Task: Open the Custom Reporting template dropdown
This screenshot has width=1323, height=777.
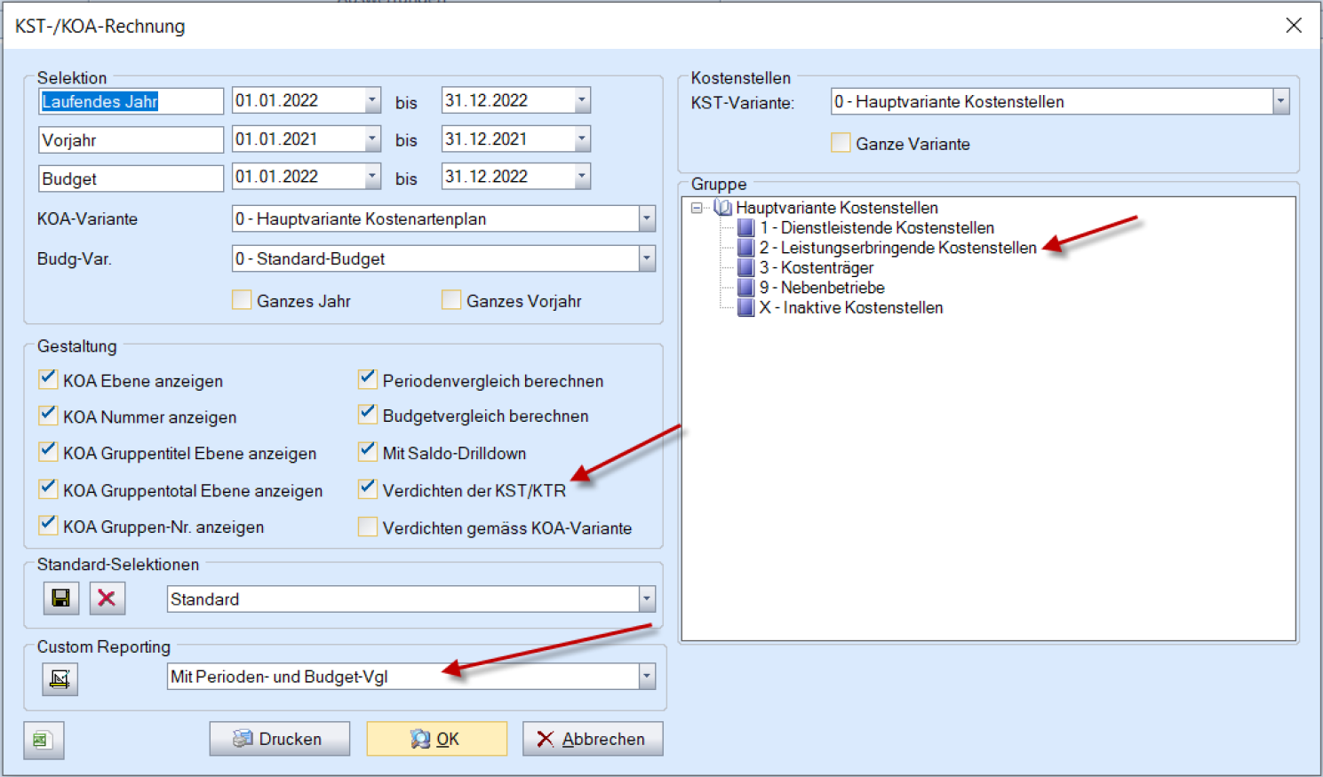Action: coord(647,677)
